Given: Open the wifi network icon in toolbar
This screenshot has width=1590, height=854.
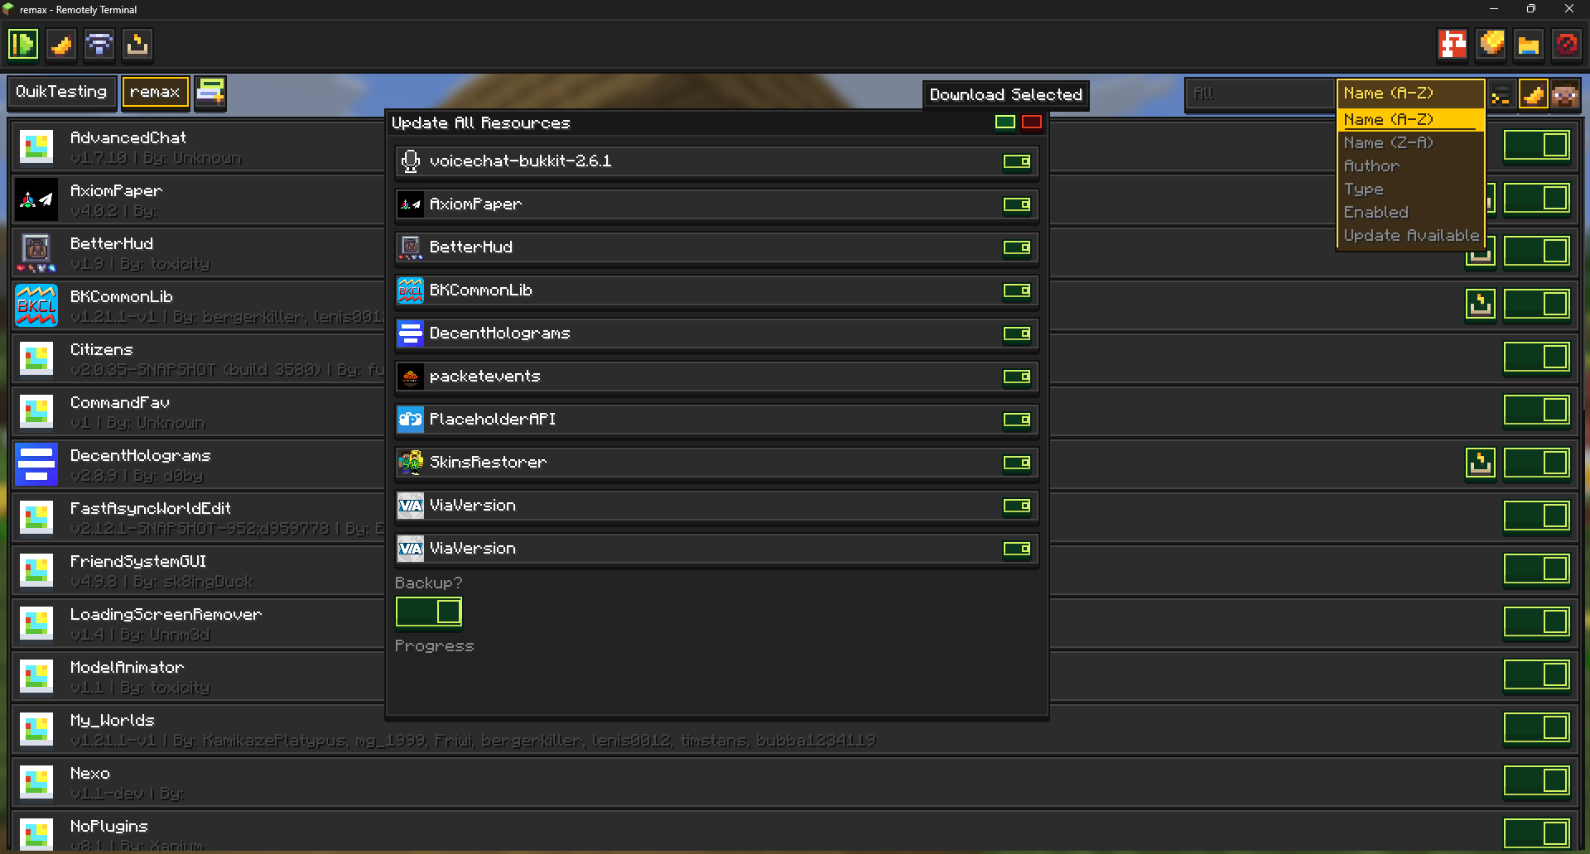Looking at the screenshot, I should 99,44.
